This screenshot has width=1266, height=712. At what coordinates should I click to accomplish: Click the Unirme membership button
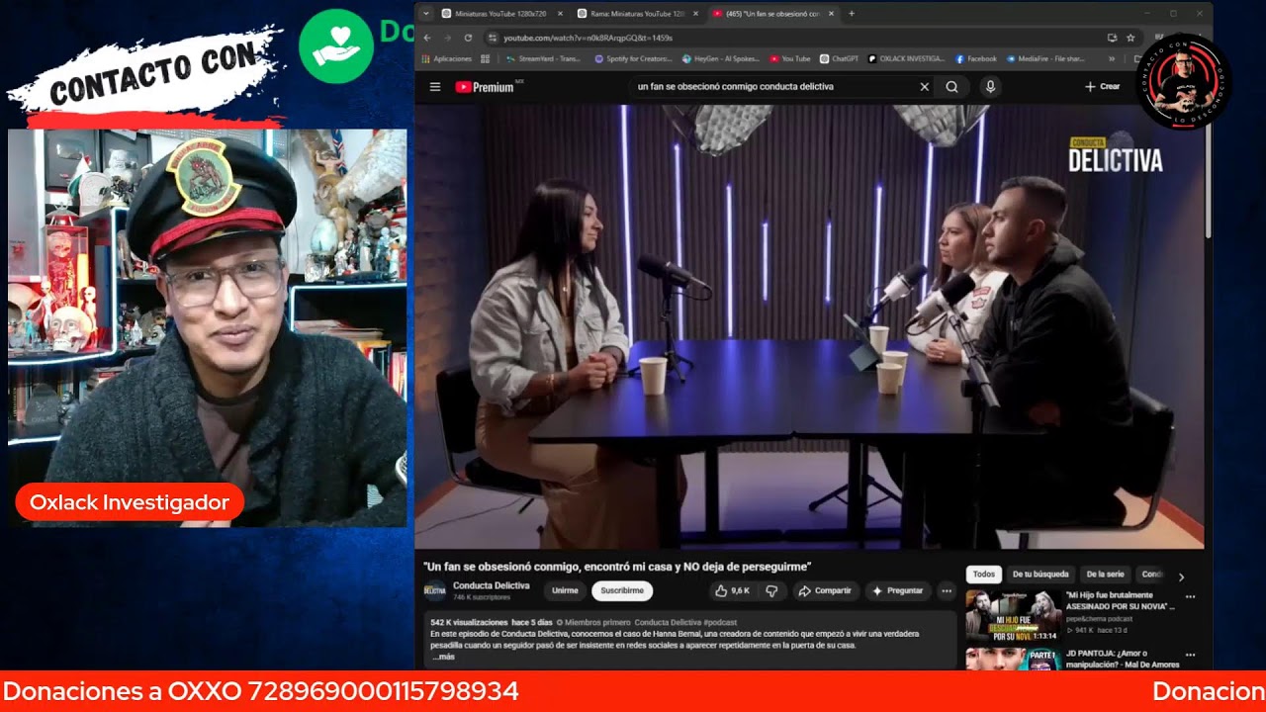[x=565, y=590]
